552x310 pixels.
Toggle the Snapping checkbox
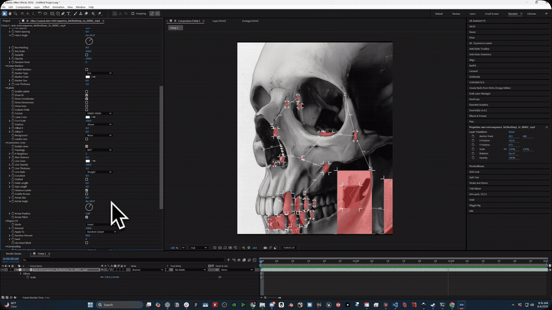click(x=133, y=14)
